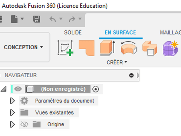The height and width of the screenshot is (136, 181).
Task: Select the Extrude surface tool
Action: click(107, 48)
